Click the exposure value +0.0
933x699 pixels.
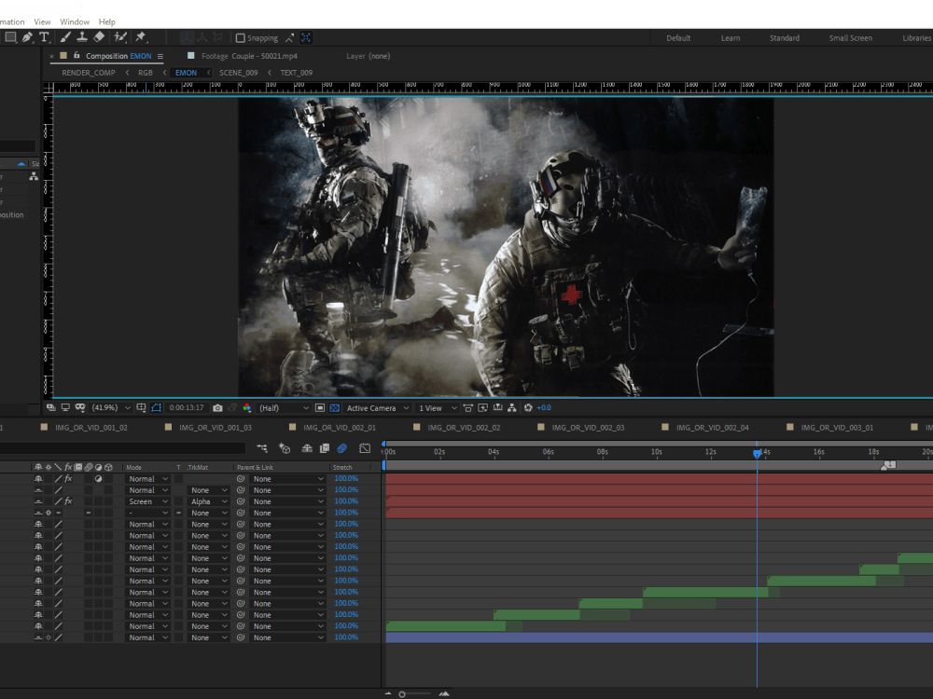coord(544,408)
